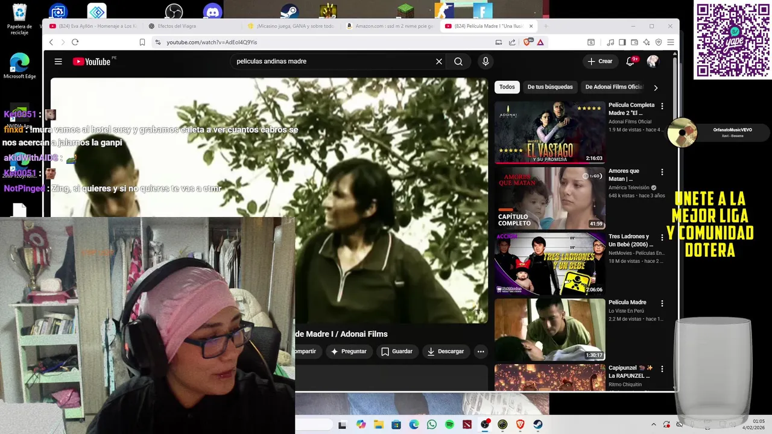Run search with magnifier button

[x=458, y=61]
